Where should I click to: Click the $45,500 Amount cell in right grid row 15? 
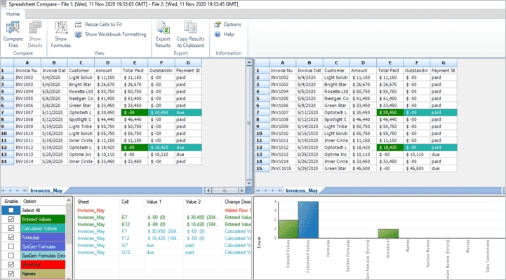[x=363, y=168]
